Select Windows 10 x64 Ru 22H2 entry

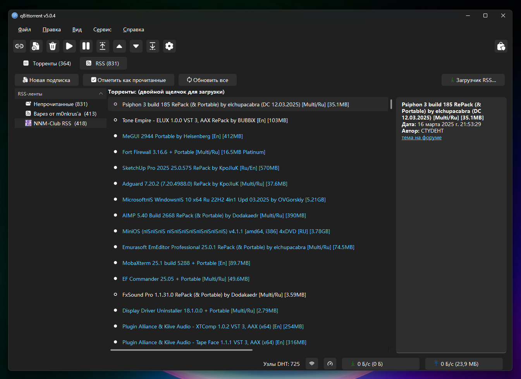click(x=248, y=200)
